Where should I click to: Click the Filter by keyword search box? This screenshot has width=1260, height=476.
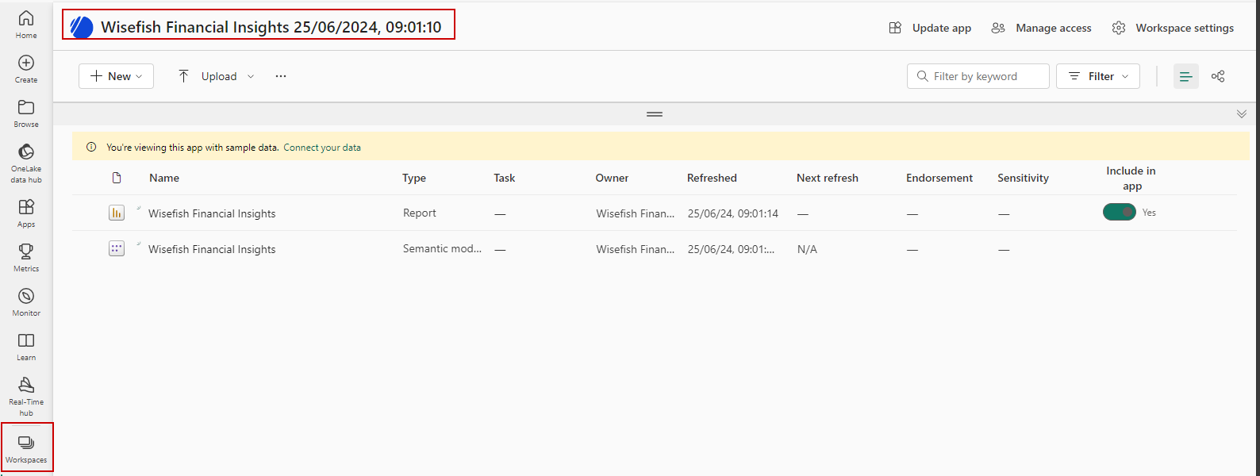tap(978, 76)
